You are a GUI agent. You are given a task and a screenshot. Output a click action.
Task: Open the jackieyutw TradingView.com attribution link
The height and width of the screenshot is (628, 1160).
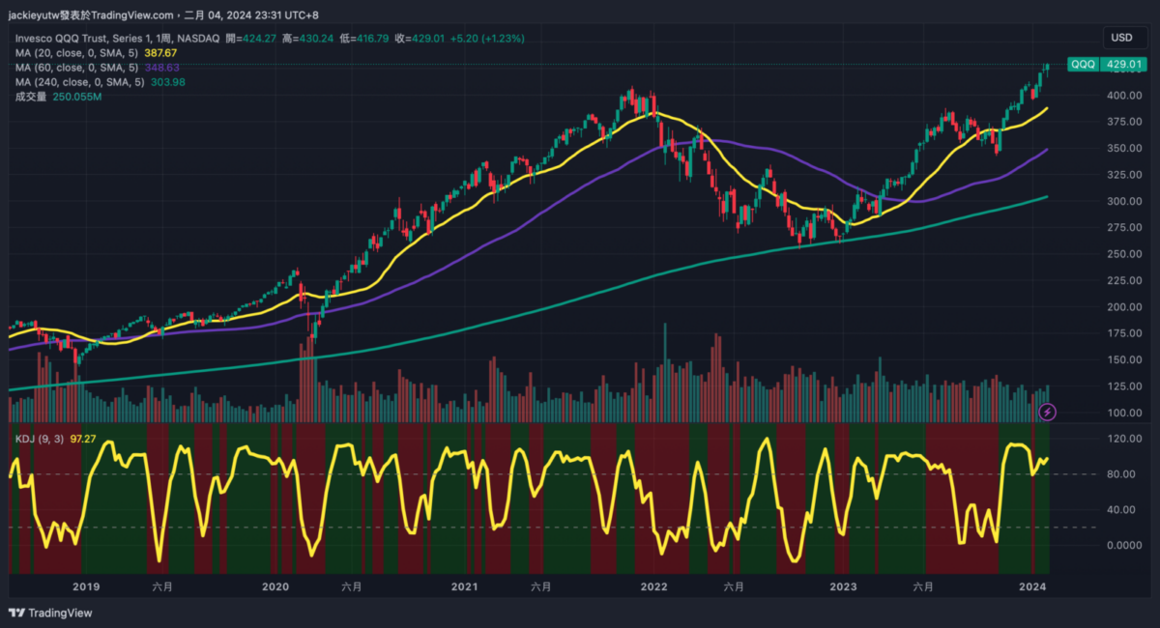pos(92,15)
